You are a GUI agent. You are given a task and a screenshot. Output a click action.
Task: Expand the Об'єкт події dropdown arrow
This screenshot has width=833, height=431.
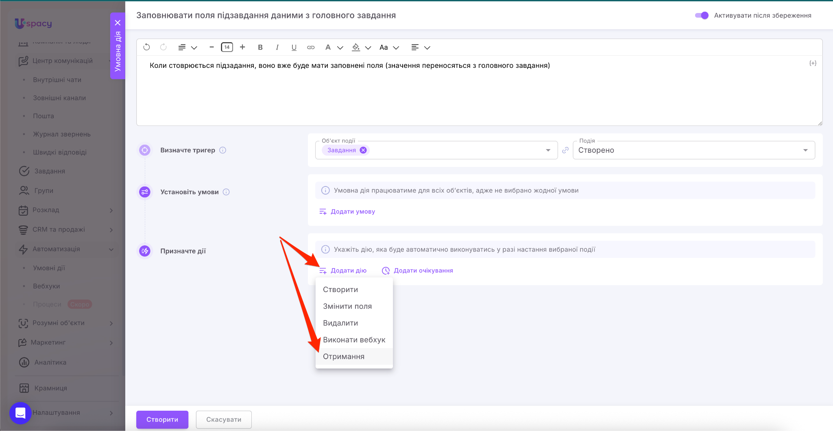point(548,150)
